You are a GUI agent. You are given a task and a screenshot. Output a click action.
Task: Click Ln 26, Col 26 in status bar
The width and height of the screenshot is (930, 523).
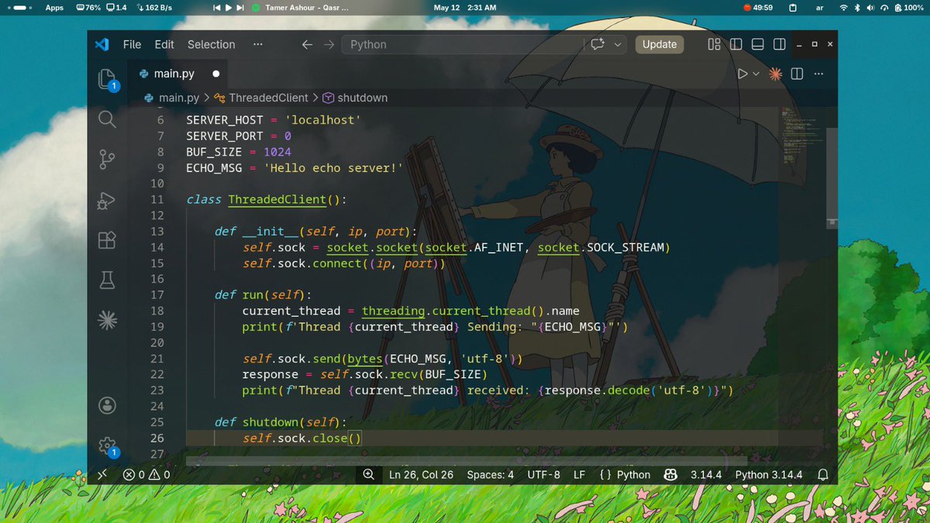[421, 474]
